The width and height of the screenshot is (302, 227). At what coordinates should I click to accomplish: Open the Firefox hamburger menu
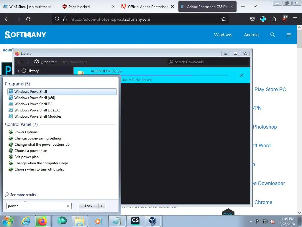295,19
